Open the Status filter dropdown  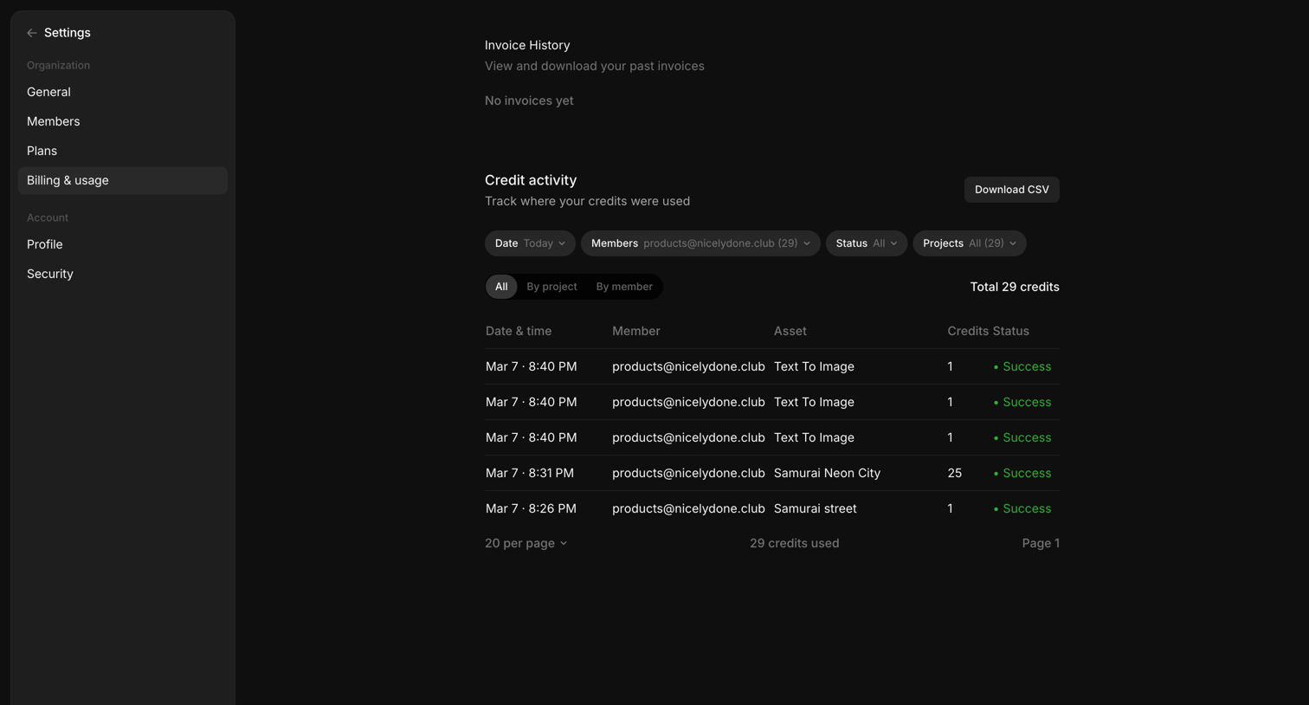(x=866, y=243)
